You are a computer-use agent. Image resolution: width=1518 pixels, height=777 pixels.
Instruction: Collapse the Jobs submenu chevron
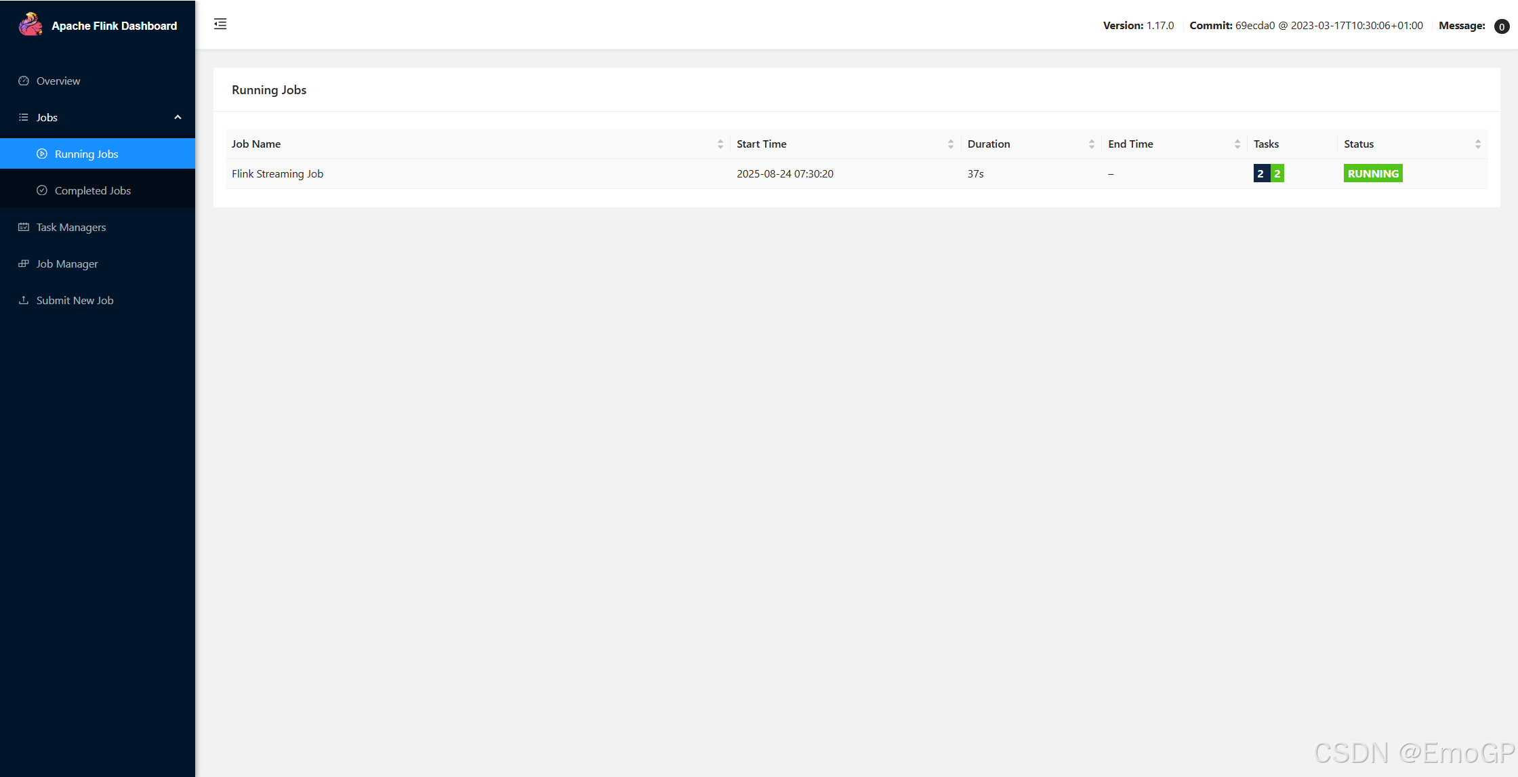(x=178, y=117)
